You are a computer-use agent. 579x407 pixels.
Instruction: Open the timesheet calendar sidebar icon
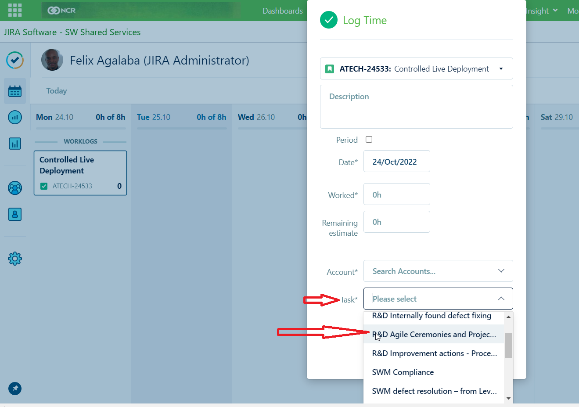click(x=15, y=91)
